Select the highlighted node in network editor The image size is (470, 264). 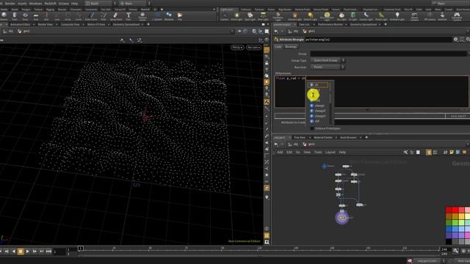tap(342, 218)
